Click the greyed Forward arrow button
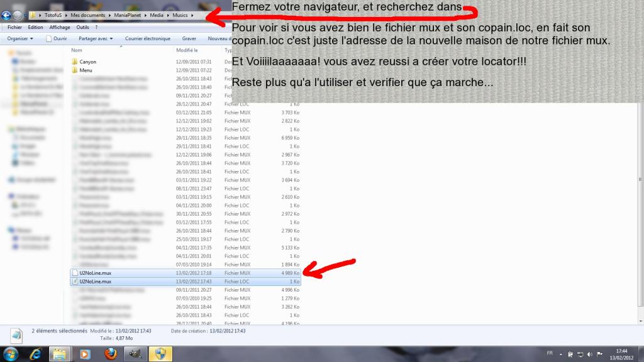This screenshot has width=644, height=362. (x=17, y=15)
